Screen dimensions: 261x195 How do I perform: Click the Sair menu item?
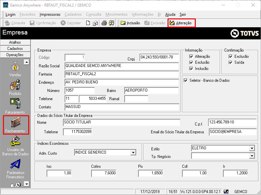click(183, 14)
